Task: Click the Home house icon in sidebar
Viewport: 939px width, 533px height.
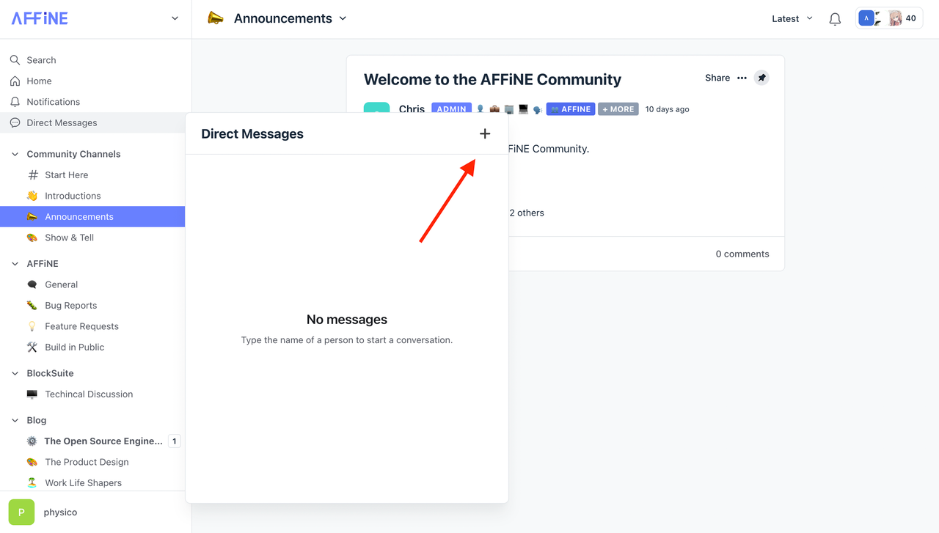Action: [x=15, y=81]
